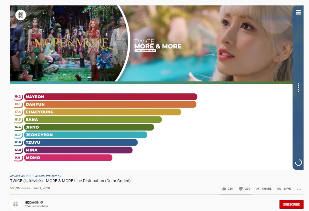This screenshot has width=309, height=211.
Task: Open the hamburger menu in video sidebar
Action: coord(298,12)
